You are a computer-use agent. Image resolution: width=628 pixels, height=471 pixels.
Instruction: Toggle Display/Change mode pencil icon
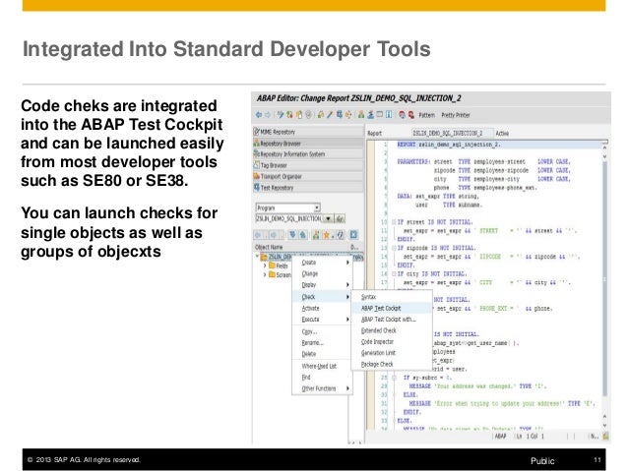281,115
